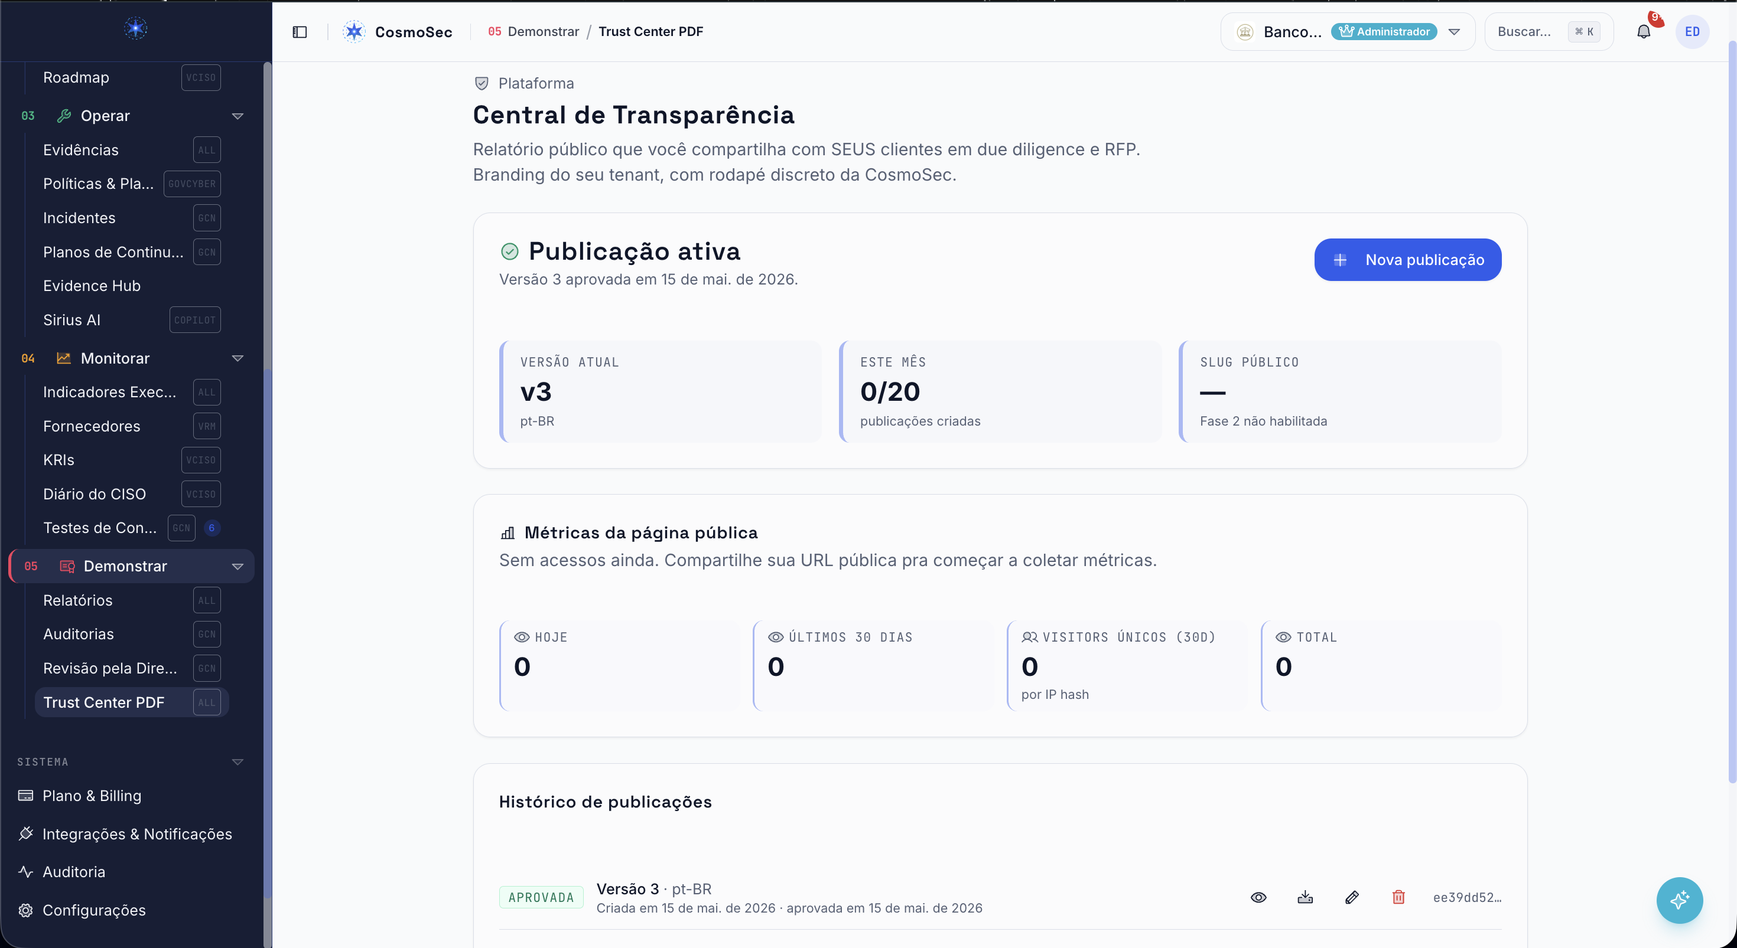This screenshot has height=948, width=1737.
Task: Open Testes de Con... item
Action: (132, 528)
